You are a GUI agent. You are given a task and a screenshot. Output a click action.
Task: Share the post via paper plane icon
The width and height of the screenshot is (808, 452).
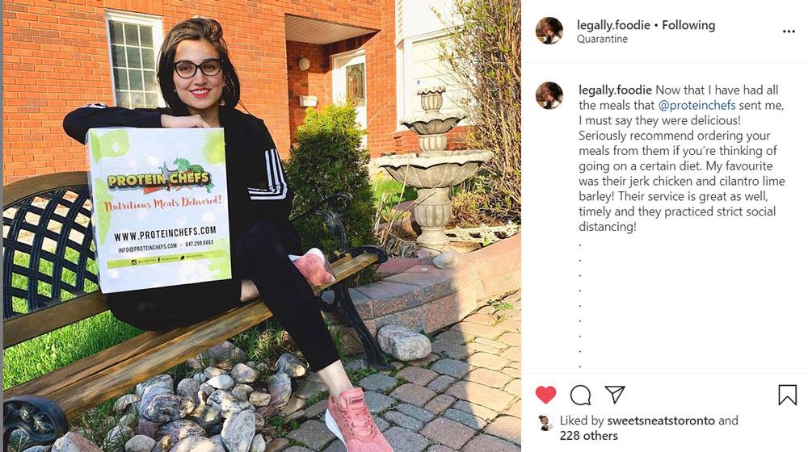coord(615,395)
